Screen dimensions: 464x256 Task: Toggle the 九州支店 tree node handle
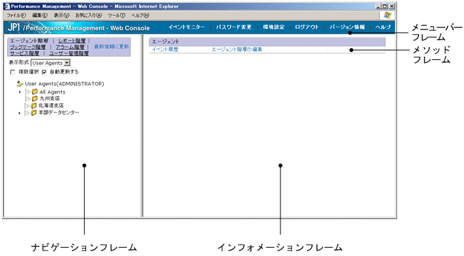[x=29, y=98]
